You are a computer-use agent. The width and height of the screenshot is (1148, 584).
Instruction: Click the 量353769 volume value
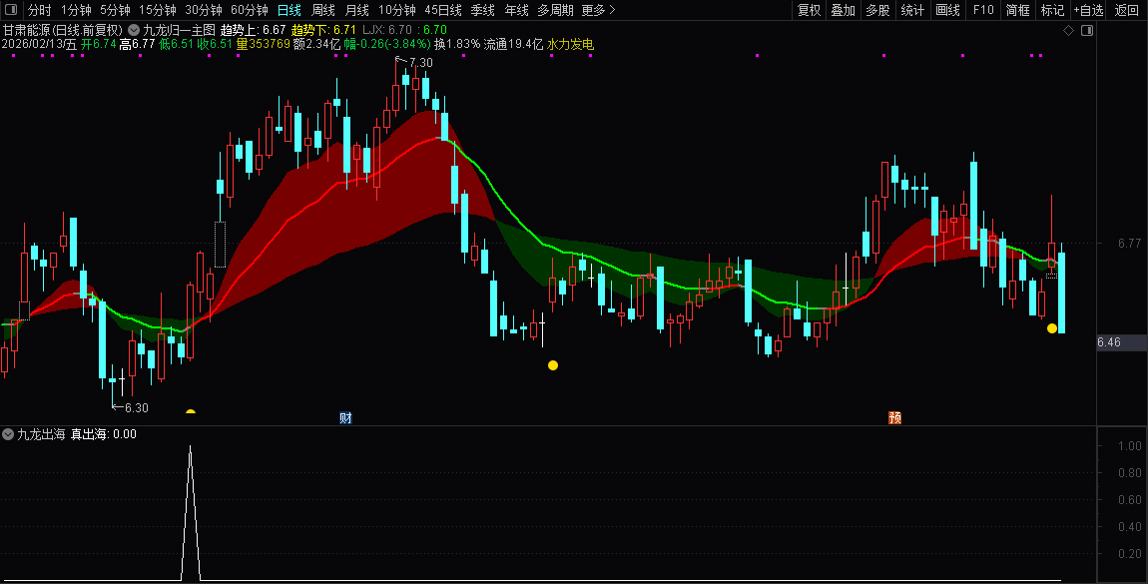click(263, 44)
